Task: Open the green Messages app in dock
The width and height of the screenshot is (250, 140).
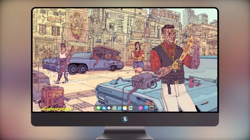Action: coord(98,108)
